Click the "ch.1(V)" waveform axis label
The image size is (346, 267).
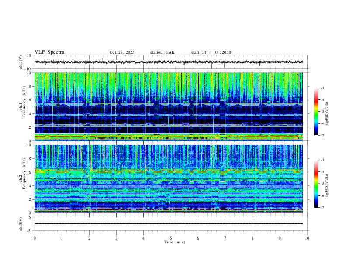coord(21,62)
